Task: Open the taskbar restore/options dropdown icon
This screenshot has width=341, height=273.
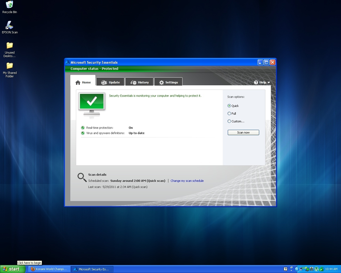Action: [x=291, y=269]
